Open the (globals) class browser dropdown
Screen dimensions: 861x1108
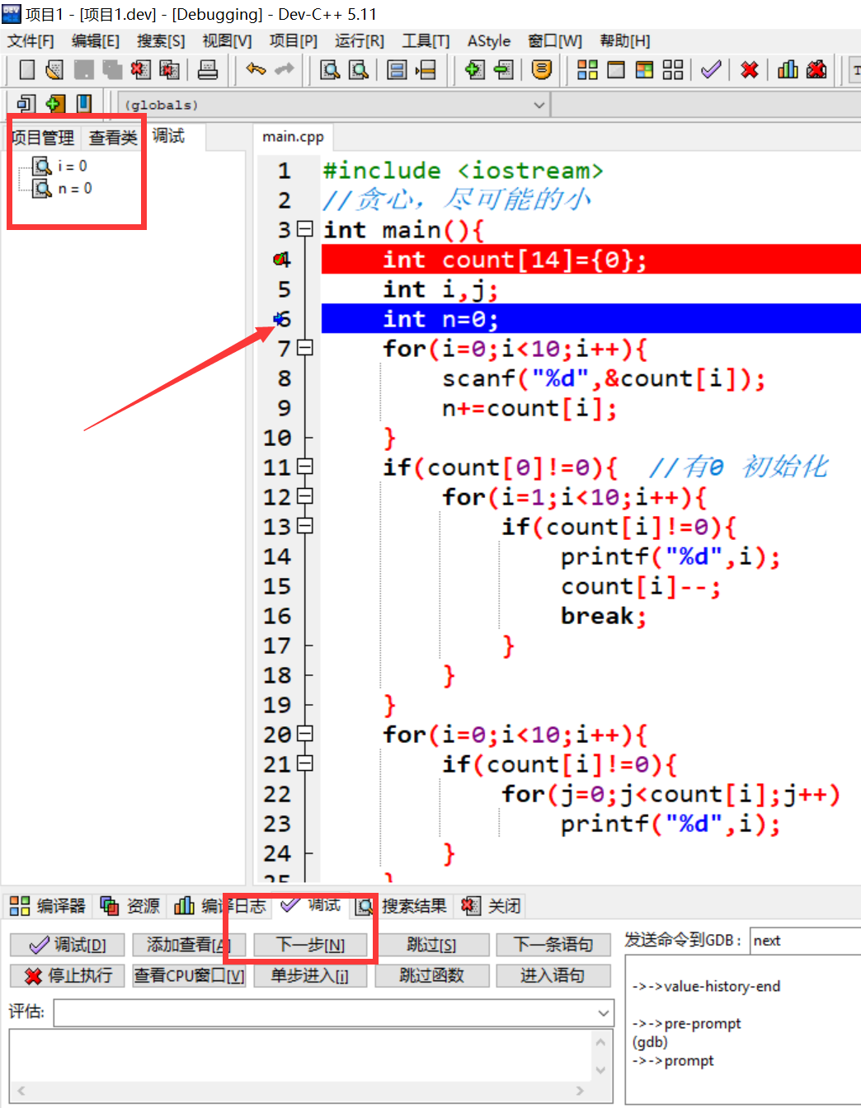539,104
